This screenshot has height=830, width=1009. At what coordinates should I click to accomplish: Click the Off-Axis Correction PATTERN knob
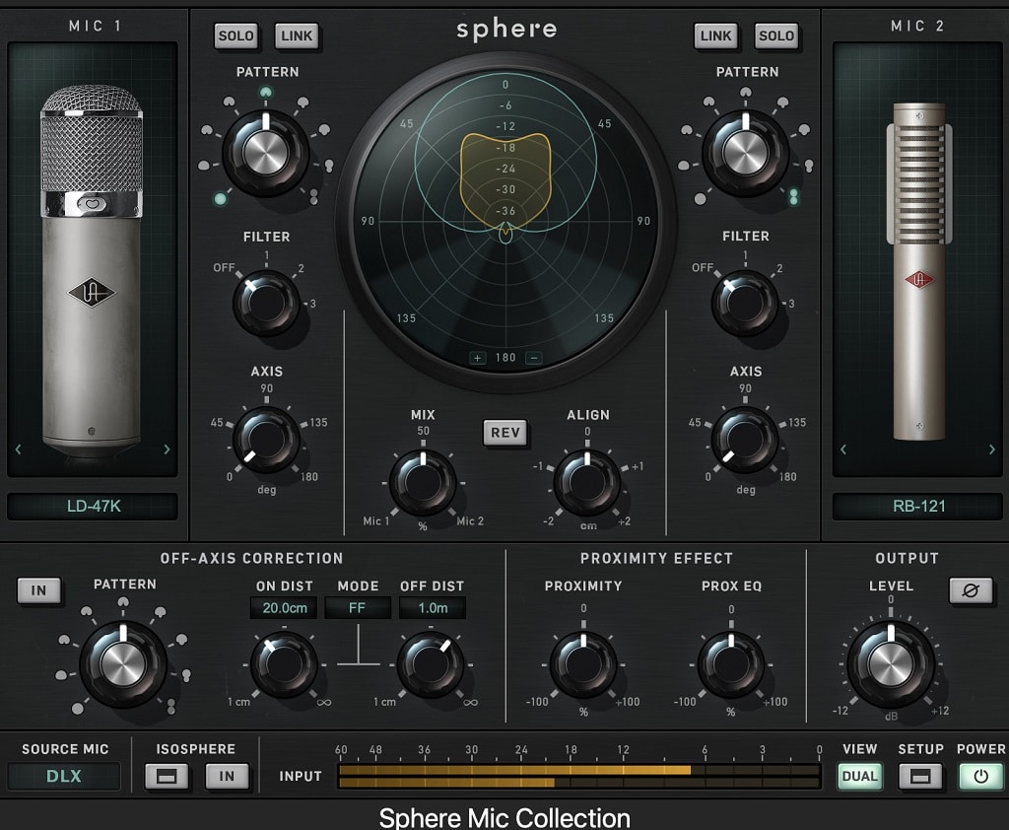[x=123, y=664]
